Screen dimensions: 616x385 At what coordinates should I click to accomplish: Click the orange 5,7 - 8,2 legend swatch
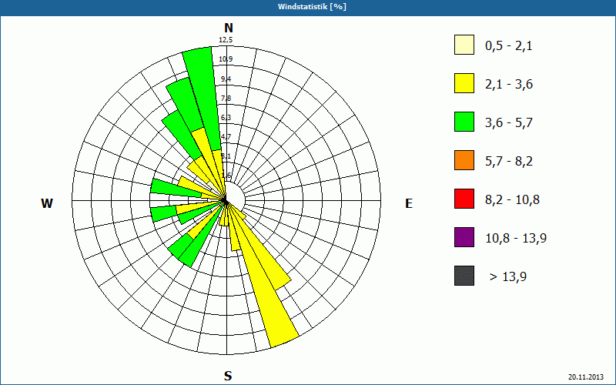pyautogui.click(x=464, y=160)
